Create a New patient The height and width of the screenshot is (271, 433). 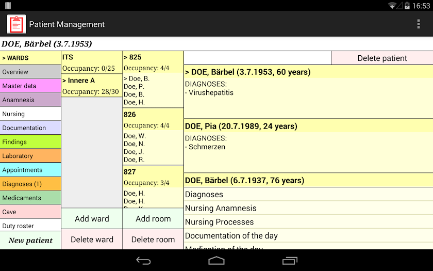(x=30, y=241)
